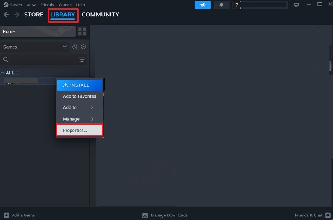Screen dimensions: 333x220
Task: Click the Manage Downloads icon
Action: [145, 215]
